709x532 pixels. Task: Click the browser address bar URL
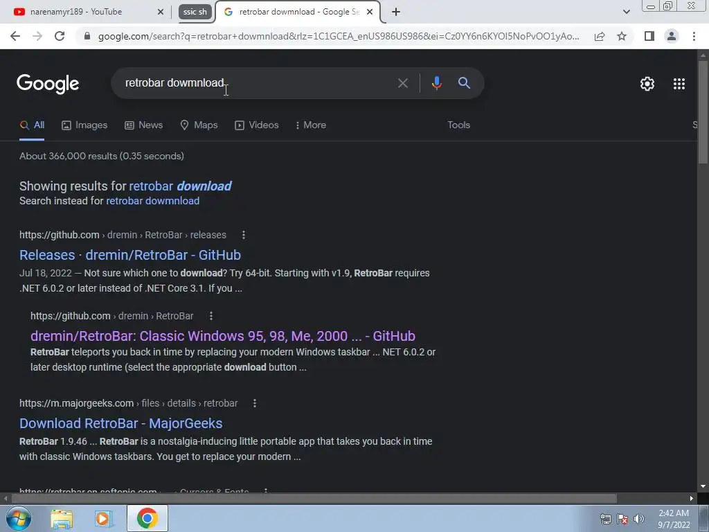point(338,36)
